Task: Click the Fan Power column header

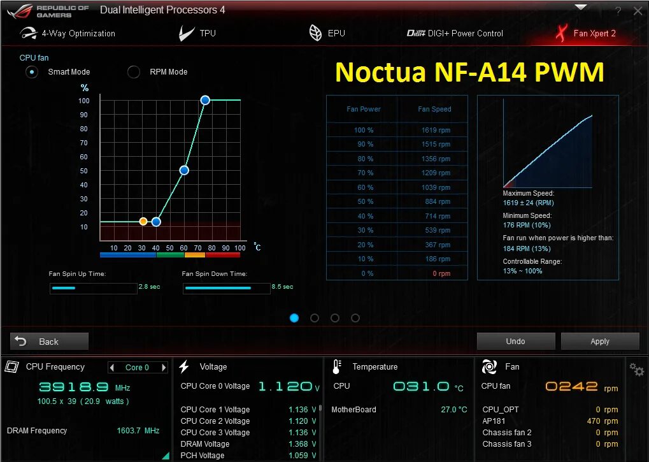Action: pyautogui.click(x=364, y=109)
